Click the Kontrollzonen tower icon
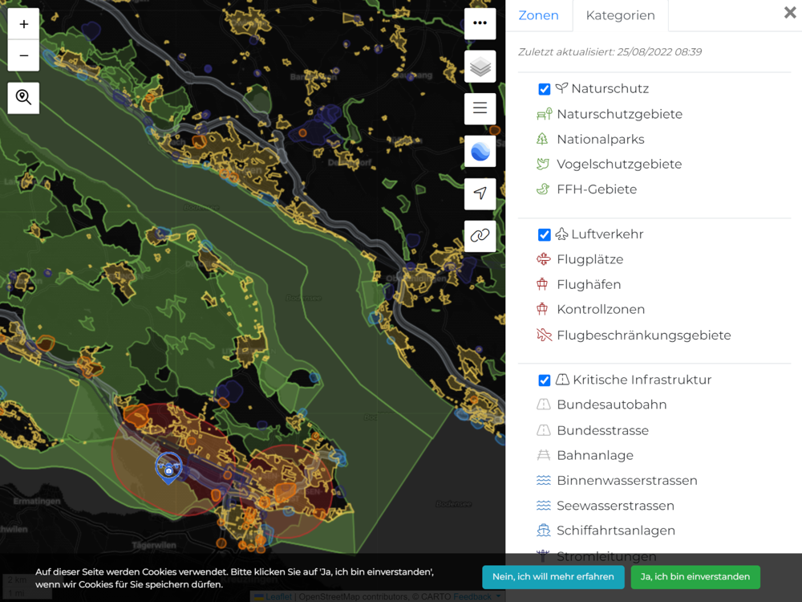 click(542, 309)
